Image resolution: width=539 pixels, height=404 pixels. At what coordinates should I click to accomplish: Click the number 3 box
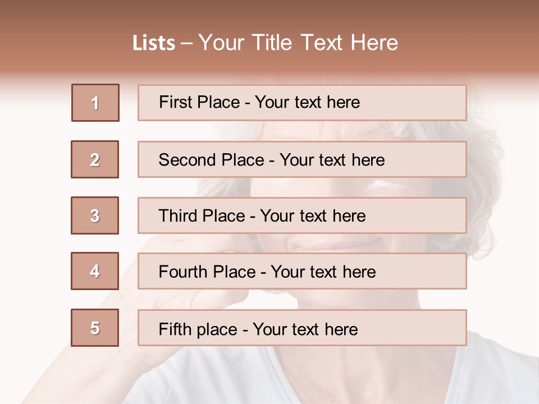click(95, 215)
